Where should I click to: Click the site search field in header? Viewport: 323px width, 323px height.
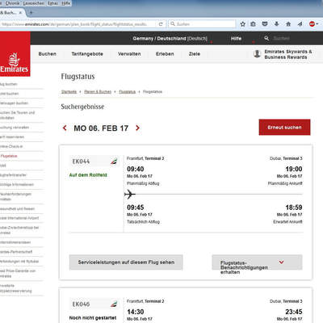(x=282, y=38)
